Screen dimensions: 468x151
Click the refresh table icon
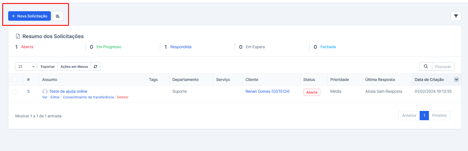click(96, 66)
